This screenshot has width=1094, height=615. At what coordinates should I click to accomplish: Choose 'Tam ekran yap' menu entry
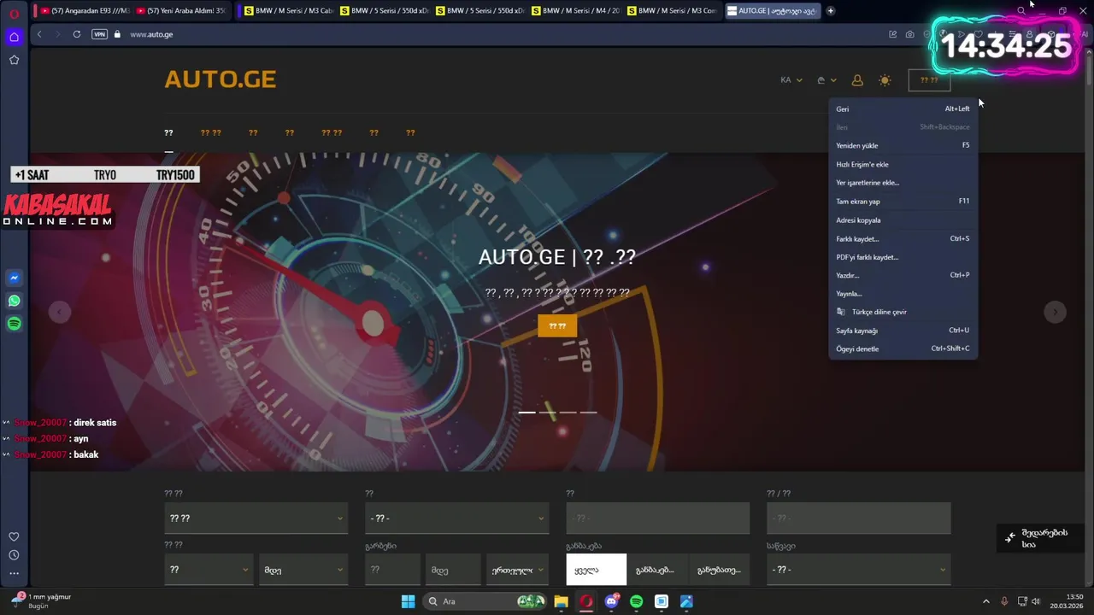(x=903, y=202)
